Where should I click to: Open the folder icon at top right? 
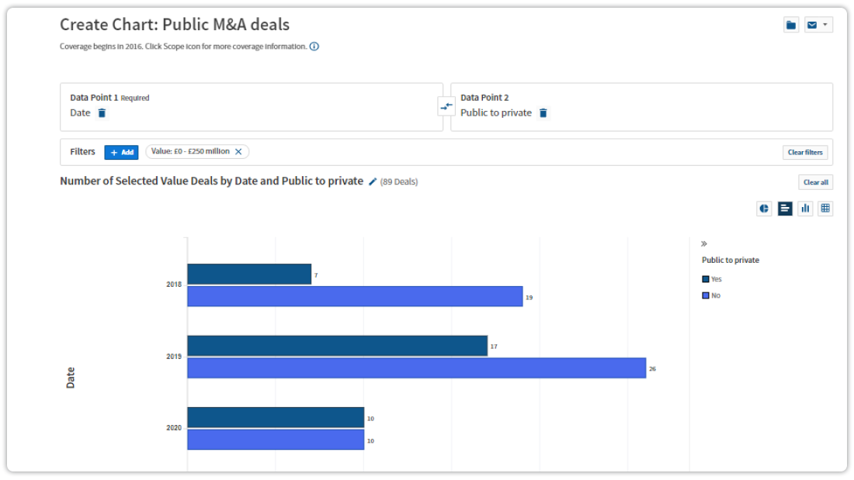(791, 25)
